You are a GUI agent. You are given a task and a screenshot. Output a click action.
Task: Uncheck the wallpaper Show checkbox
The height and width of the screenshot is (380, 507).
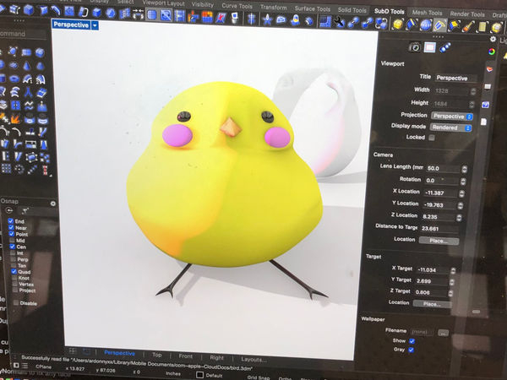pyautogui.click(x=412, y=341)
